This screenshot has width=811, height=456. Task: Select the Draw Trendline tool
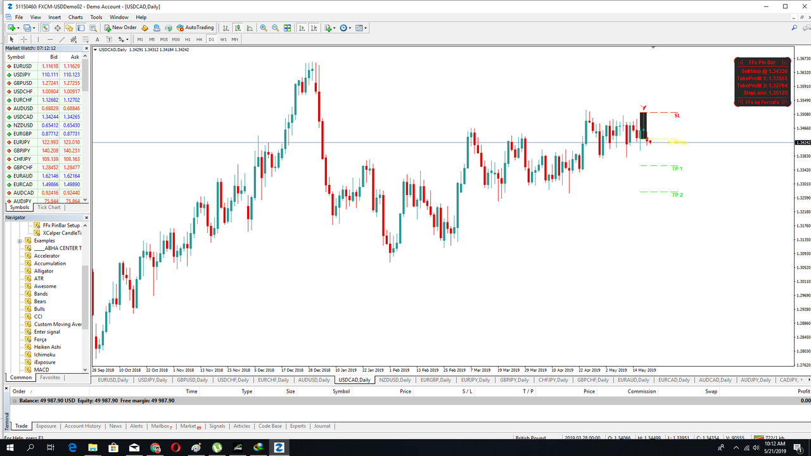pyautogui.click(x=62, y=39)
